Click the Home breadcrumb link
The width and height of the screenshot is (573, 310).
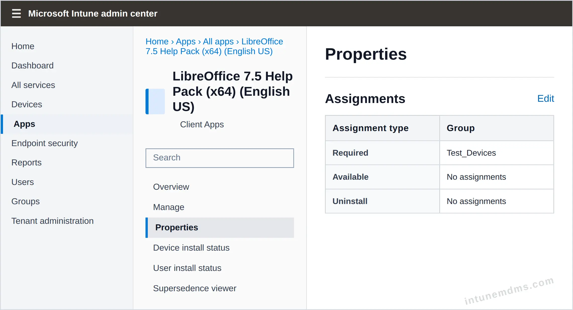pos(157,41)
